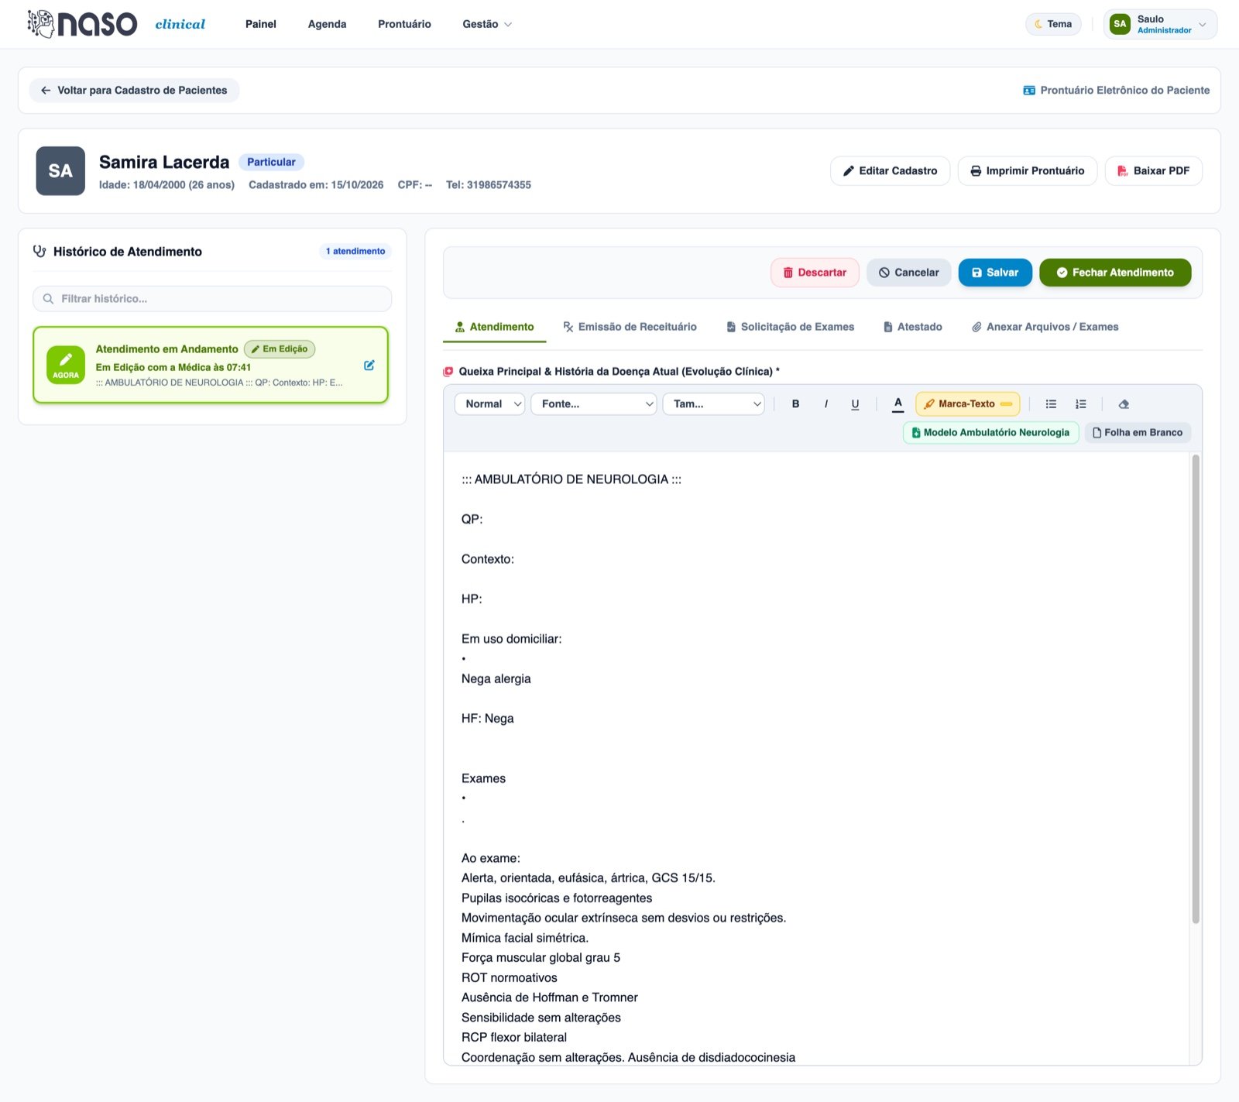The width and height of the screenshot is (1239, 1102).
Task: Edit the ongoing appointment via pencil icon
Action: pos(369,366)
